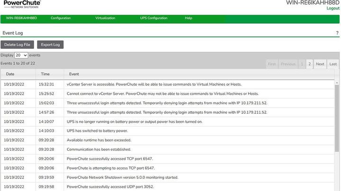
Task: Select 'UPS has switched to battery power' event
Action: click(x=168, y=131)
